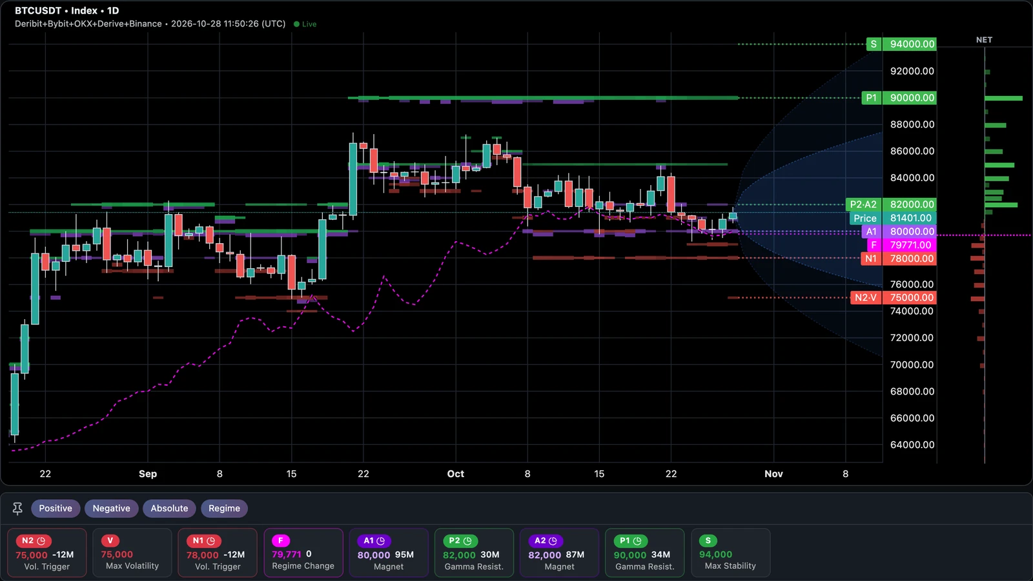1033x581 pixels.
Task: Toggle the Positive filter chip
Action: pyautogui.click(x=56, y=508)
